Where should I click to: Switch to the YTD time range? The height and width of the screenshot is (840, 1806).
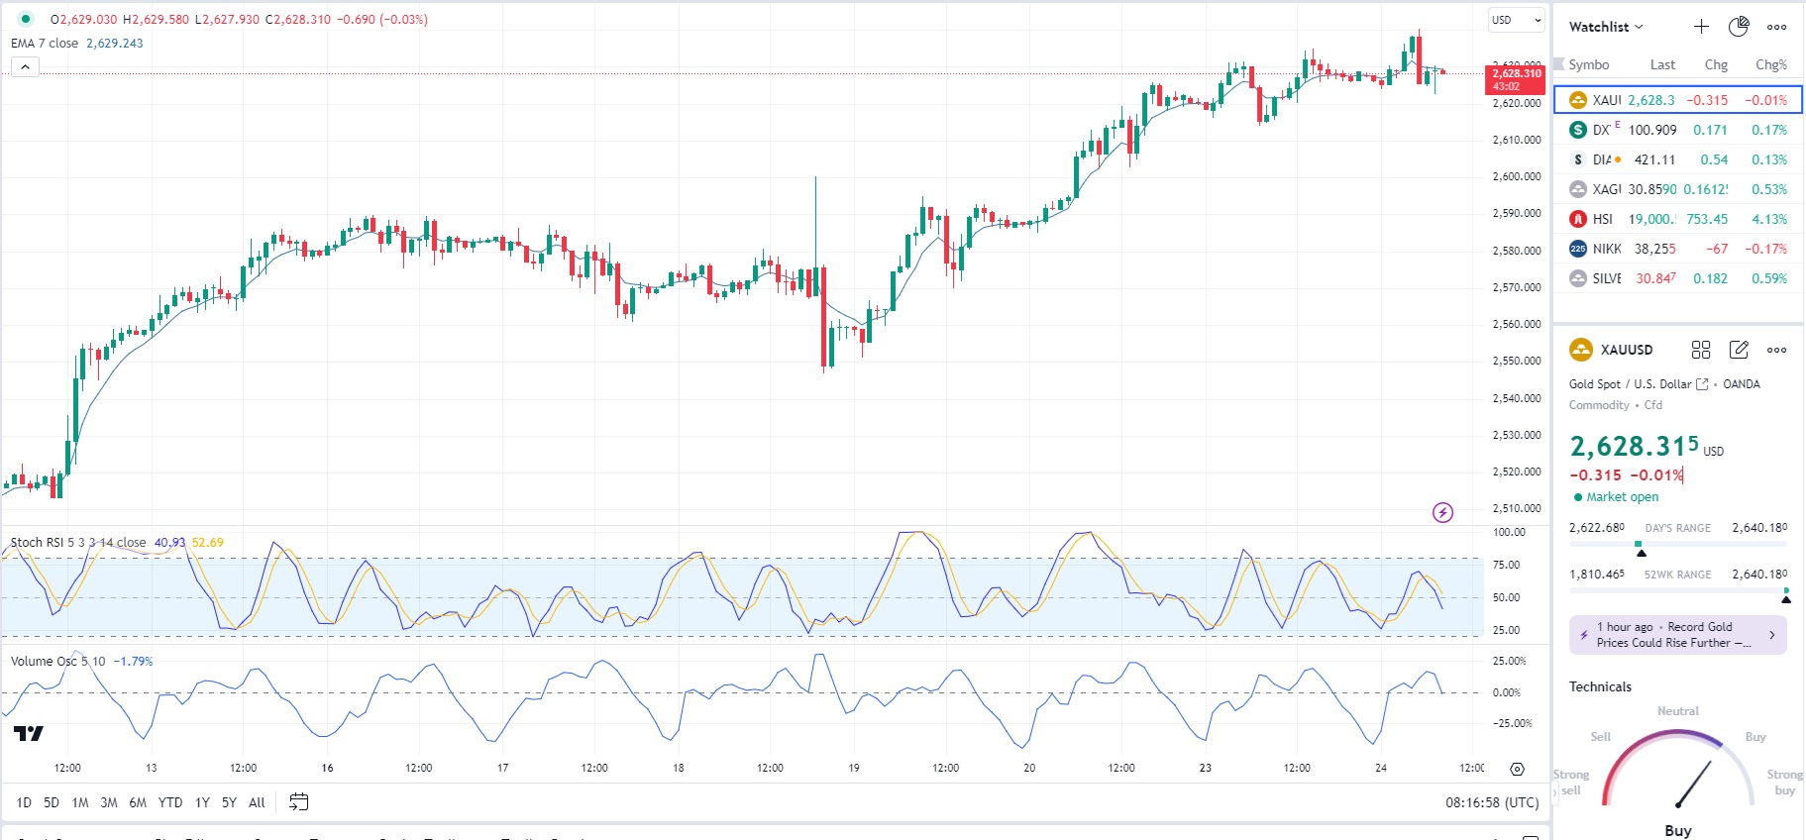tap(170, 802)
